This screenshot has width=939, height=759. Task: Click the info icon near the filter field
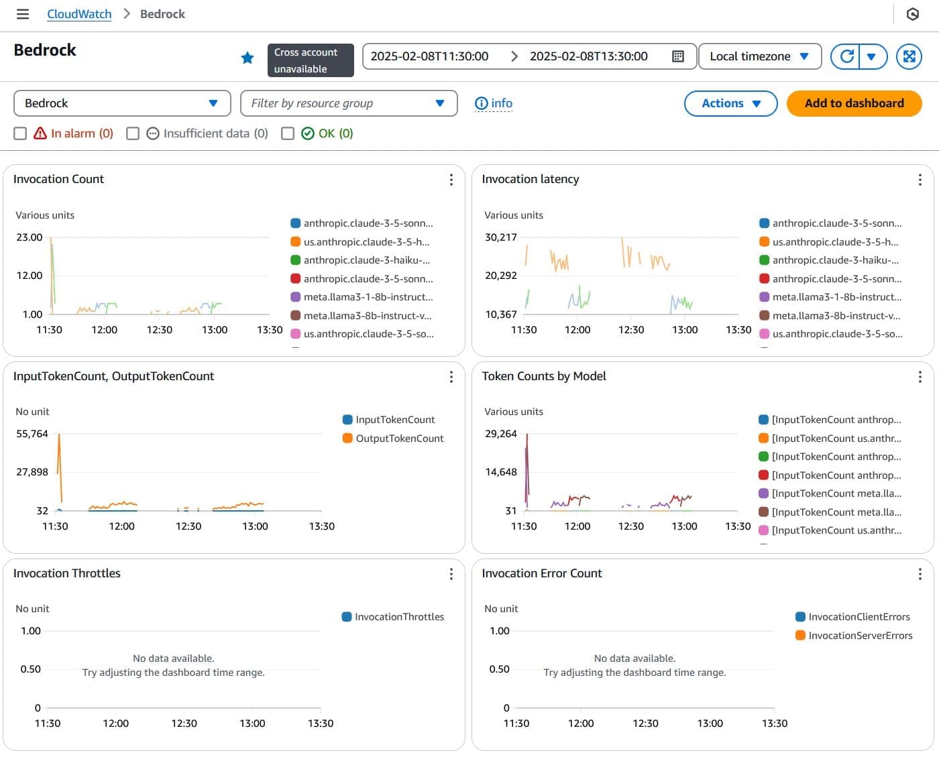coord(481,103)
